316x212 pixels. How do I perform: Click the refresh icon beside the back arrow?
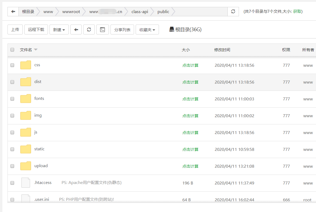[x=89, y=29]
